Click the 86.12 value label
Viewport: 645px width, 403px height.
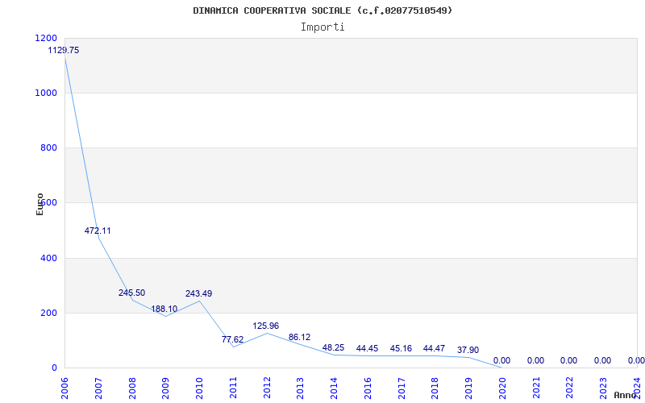point(299,337)
